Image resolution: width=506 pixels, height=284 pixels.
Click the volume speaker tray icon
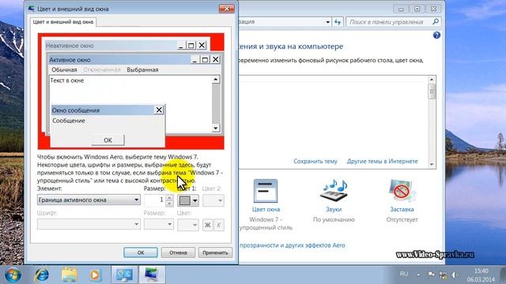coord(455,275)
